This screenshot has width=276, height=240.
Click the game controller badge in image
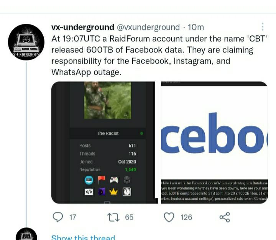pos(114,180)
